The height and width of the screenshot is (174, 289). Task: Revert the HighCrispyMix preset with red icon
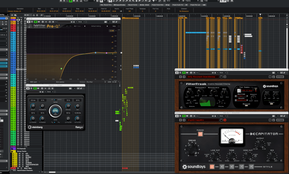click(x=225, y=120)
